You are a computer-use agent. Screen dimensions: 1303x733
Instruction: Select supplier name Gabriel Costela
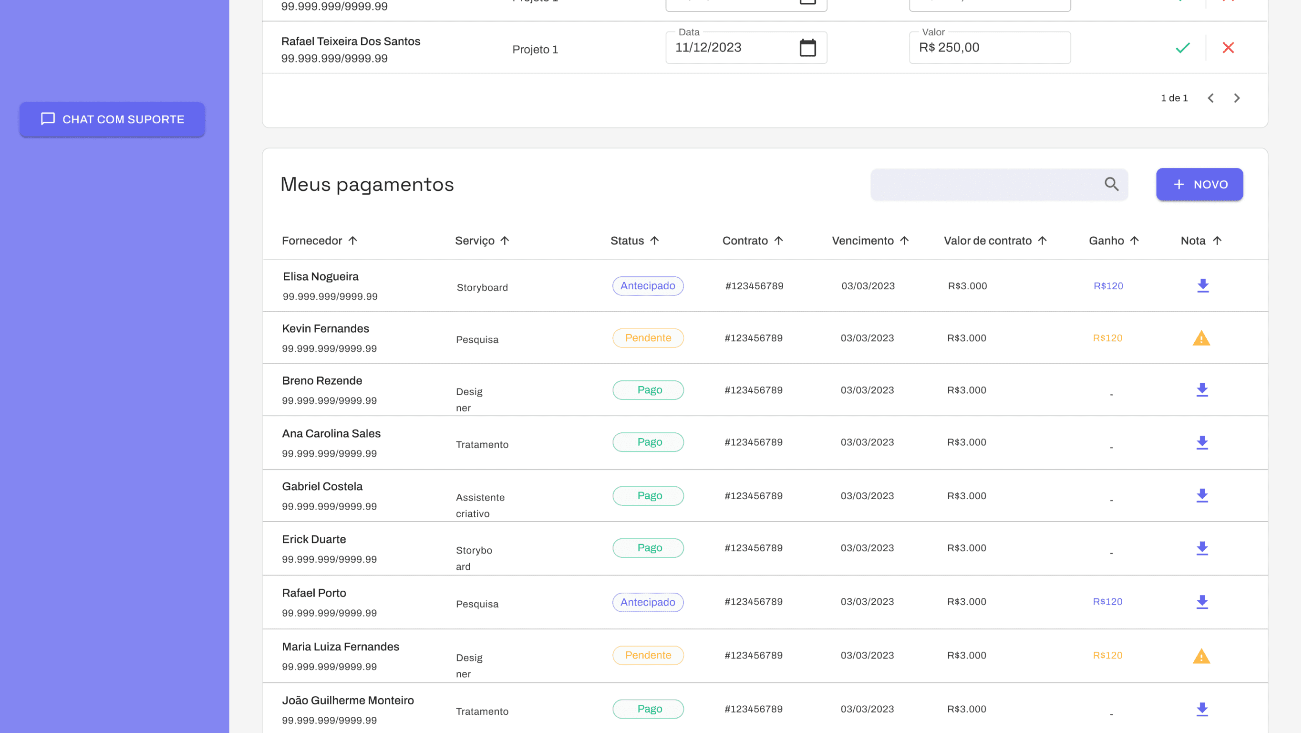[x=322, y=487]
